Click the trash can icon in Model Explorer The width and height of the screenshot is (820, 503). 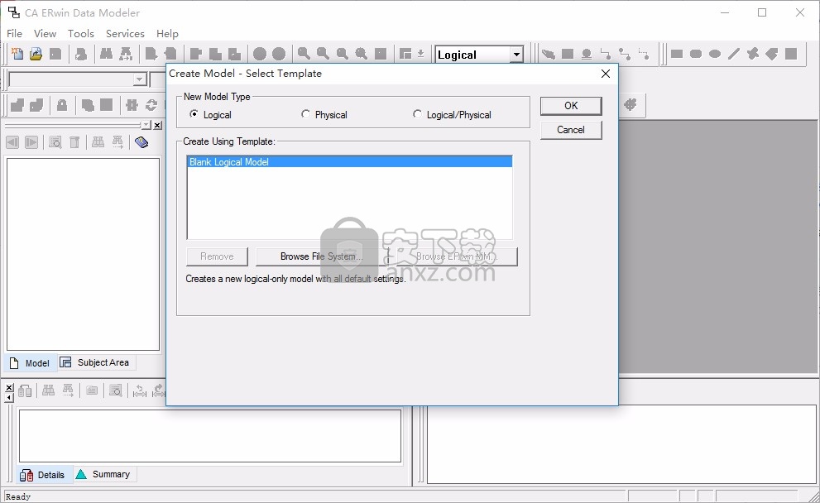click(74, 142)
